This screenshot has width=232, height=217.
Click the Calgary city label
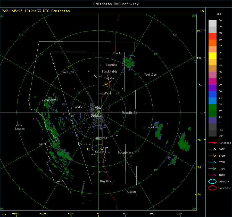coord(101,152)
